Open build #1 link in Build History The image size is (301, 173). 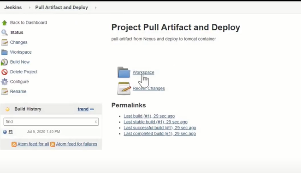click(11, 132)
